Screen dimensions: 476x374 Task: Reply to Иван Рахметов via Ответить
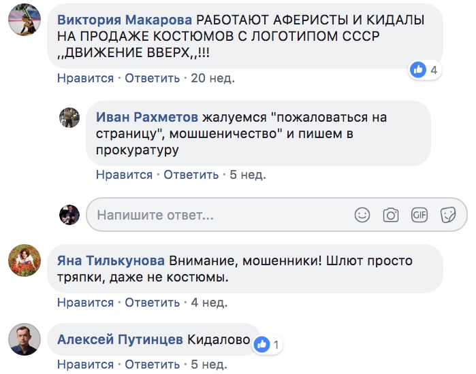[x=191, y=175]
